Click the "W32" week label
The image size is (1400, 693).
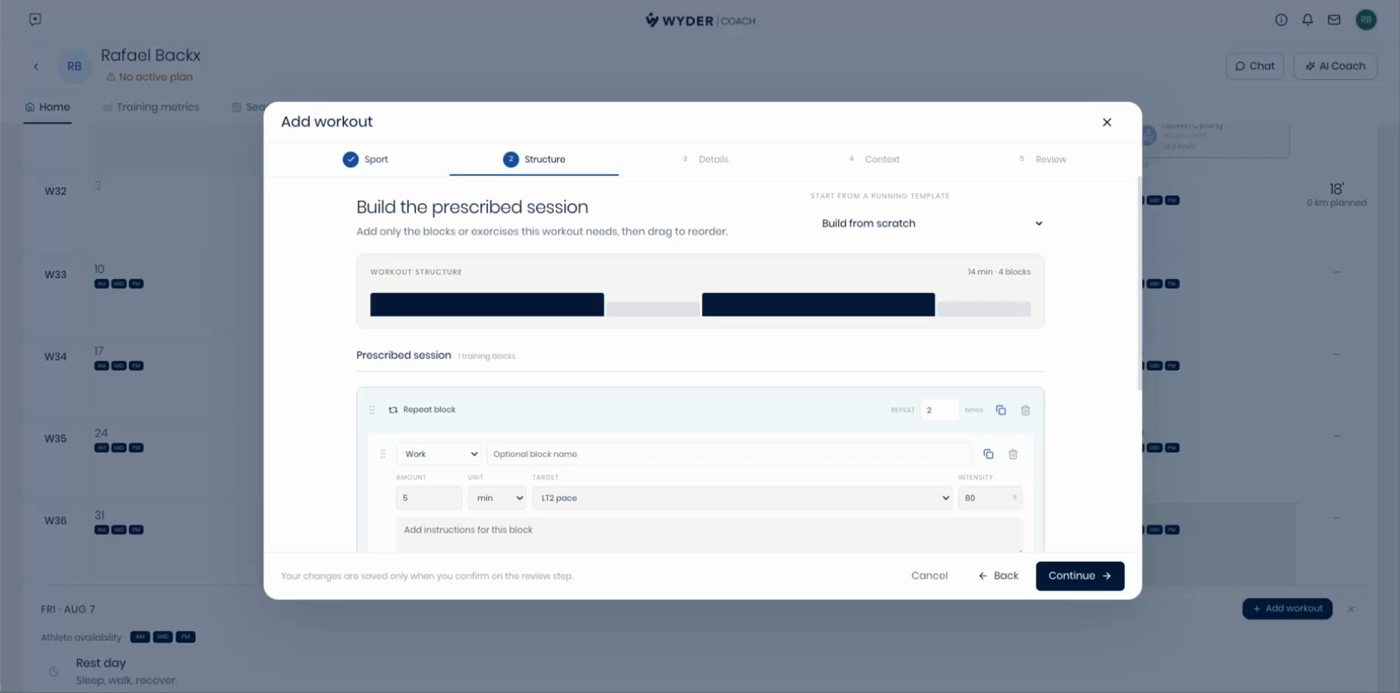[56, 191]
